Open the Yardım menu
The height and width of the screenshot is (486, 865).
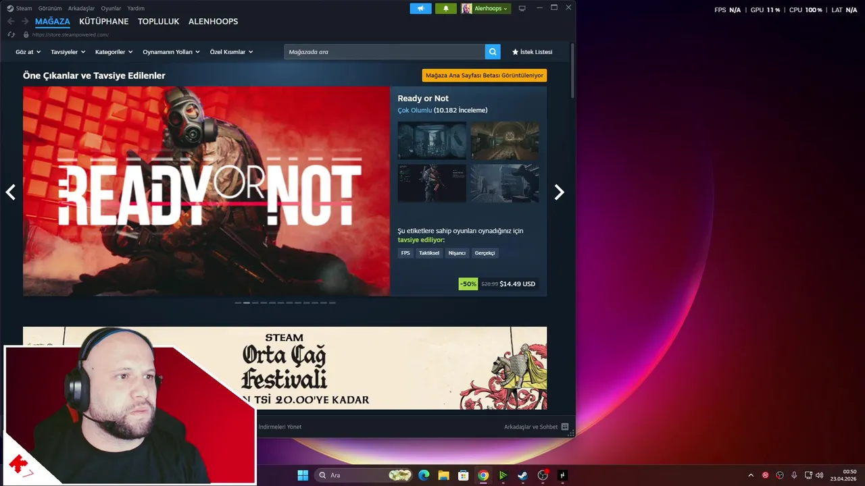[136, 8]
